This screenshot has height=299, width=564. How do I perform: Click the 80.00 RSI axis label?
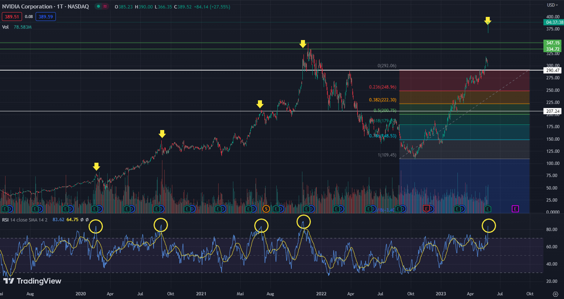click(552, 229)
